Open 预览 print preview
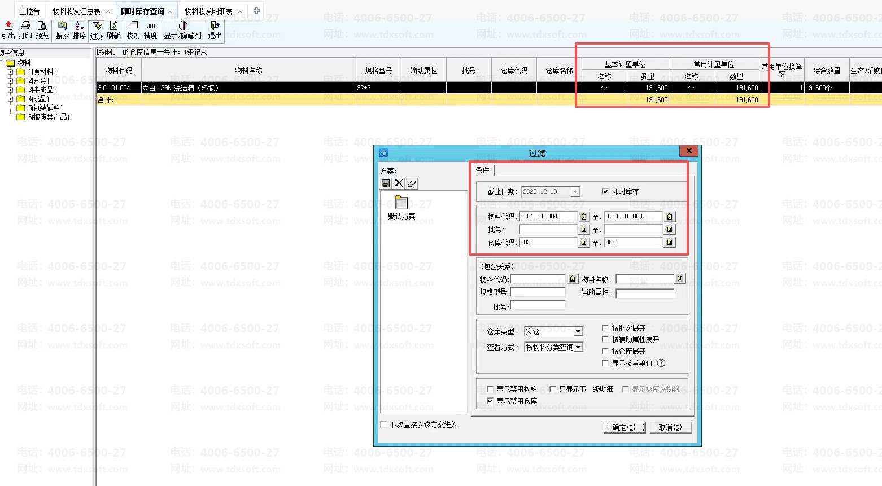Image resolution: width=882 pixels, height=486 pixels. tap(42, 26)
